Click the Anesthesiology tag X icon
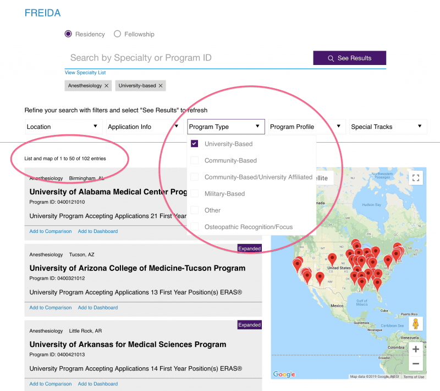Screen dimensions: 440x391 (106, 86)
